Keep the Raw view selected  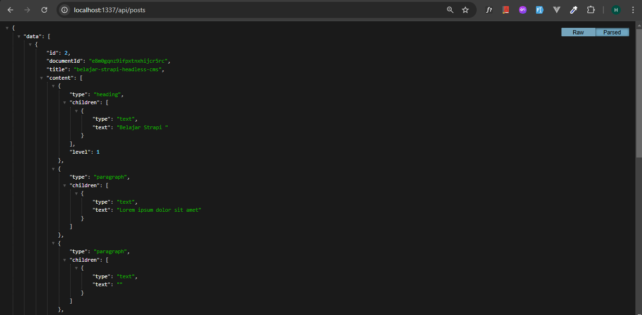click(578, 32)
